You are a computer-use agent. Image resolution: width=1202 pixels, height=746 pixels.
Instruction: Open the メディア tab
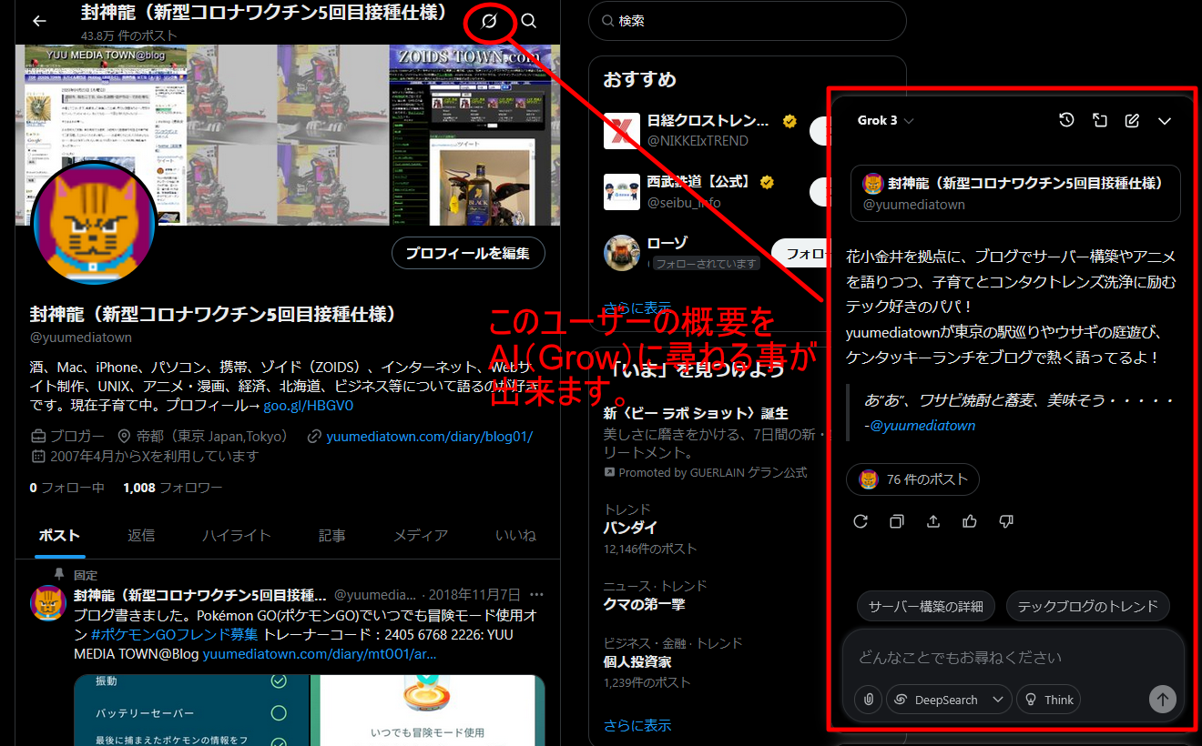[x=421, y=536]
